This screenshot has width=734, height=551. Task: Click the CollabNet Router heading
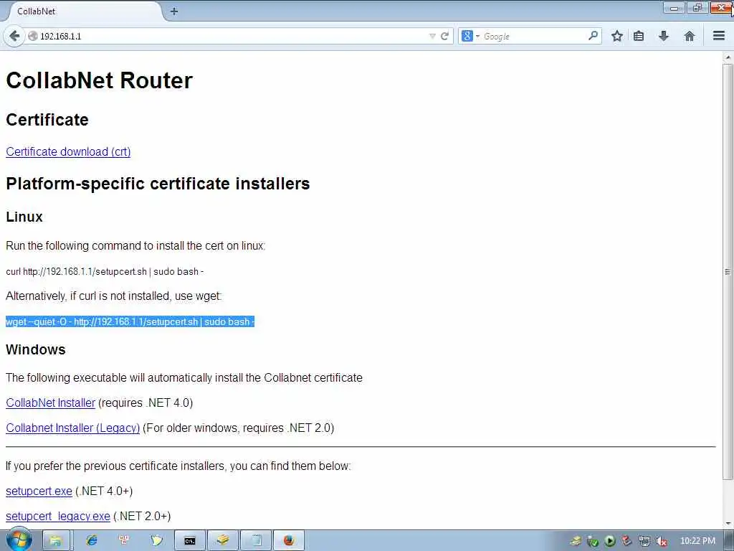click(99, 80)
